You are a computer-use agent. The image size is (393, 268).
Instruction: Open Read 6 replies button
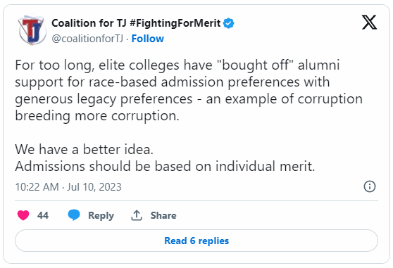click(196, 241)
